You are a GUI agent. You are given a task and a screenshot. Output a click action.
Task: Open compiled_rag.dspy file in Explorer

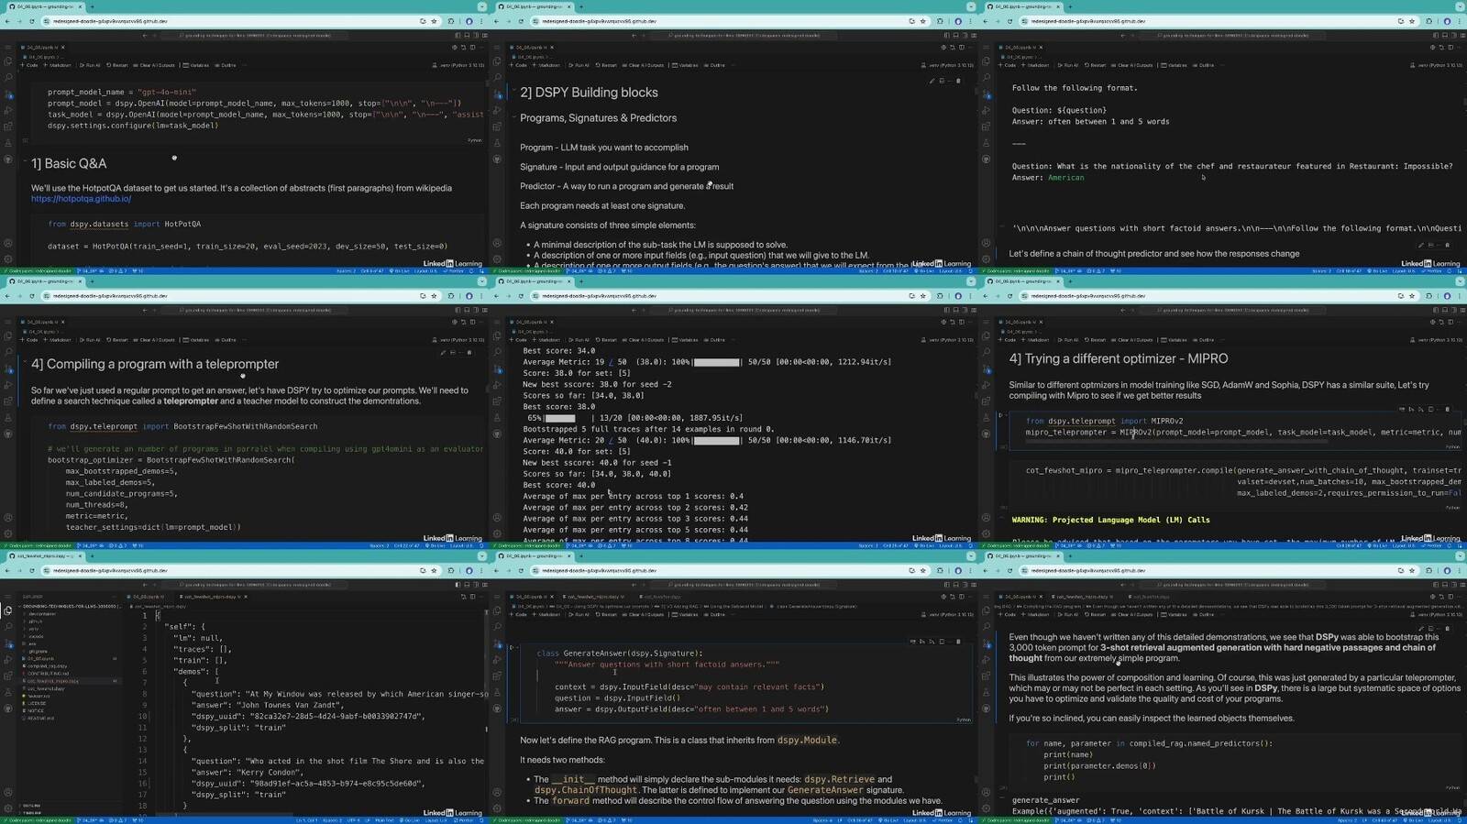pyautogui.click(x=48, y=666)
